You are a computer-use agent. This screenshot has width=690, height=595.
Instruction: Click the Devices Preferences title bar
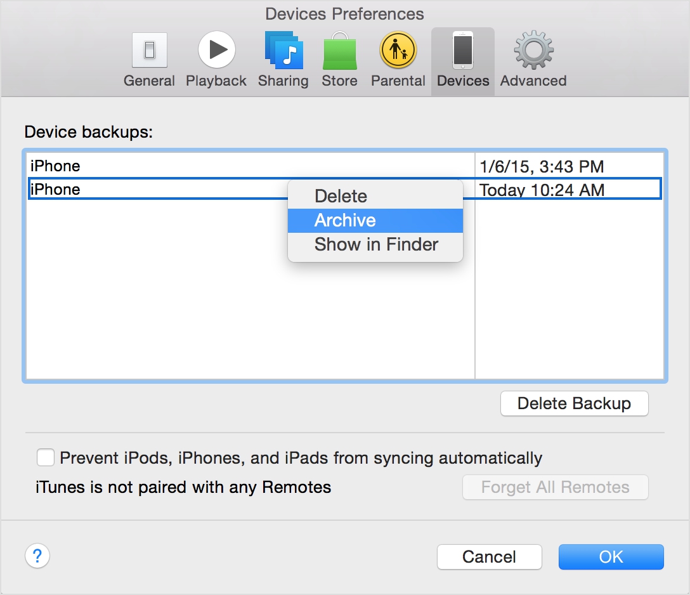[x=345, y=13]
